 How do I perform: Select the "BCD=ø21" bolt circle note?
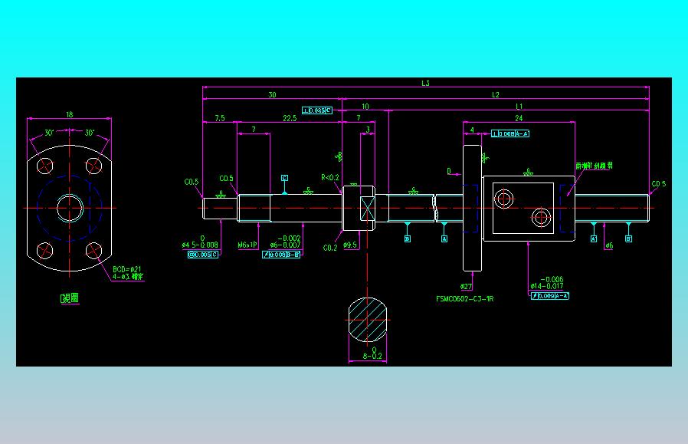point(127,269)
